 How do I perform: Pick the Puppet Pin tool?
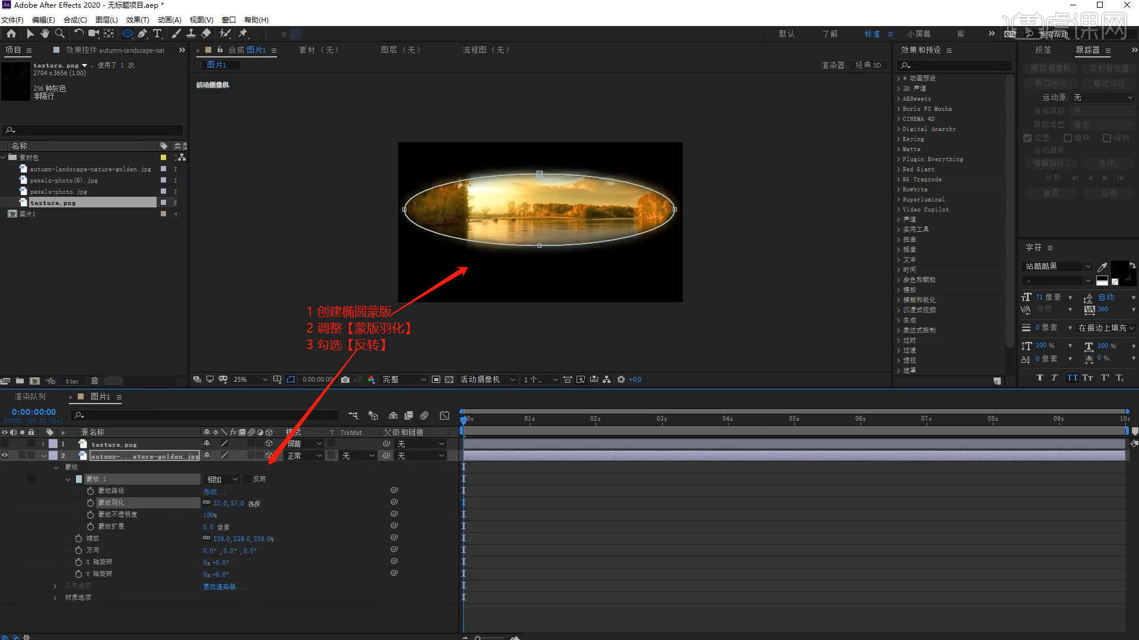click(x=243, y=34)
